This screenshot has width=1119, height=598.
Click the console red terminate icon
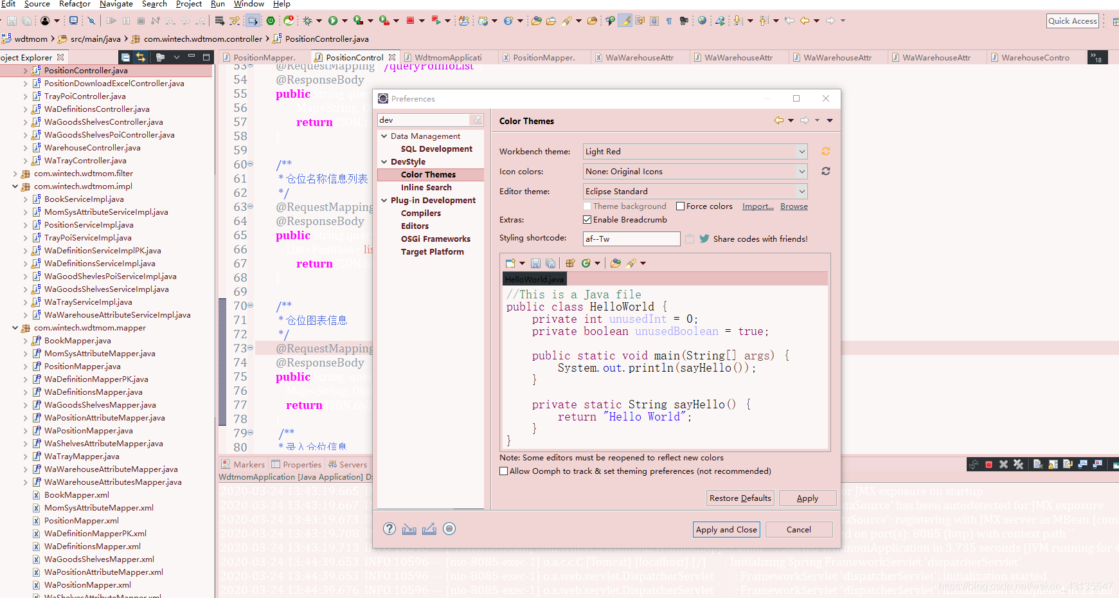coord(989,464)
